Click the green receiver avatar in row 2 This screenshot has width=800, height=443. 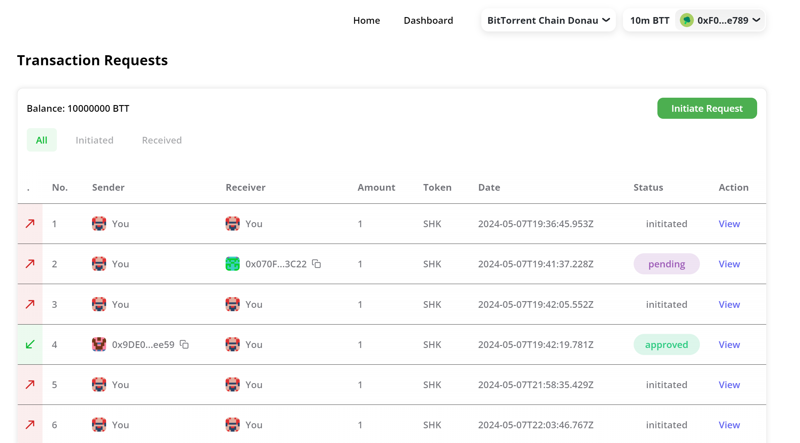232,264
